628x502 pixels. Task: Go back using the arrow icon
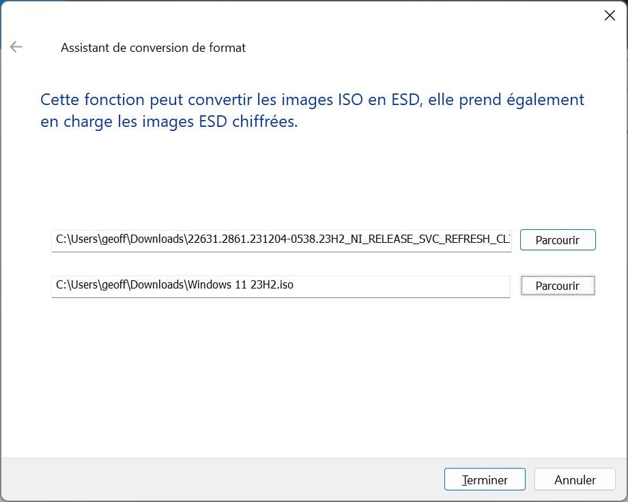pyautogui.click(x=16, y=47)
